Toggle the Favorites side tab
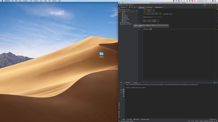 click(x=119, y=114)
